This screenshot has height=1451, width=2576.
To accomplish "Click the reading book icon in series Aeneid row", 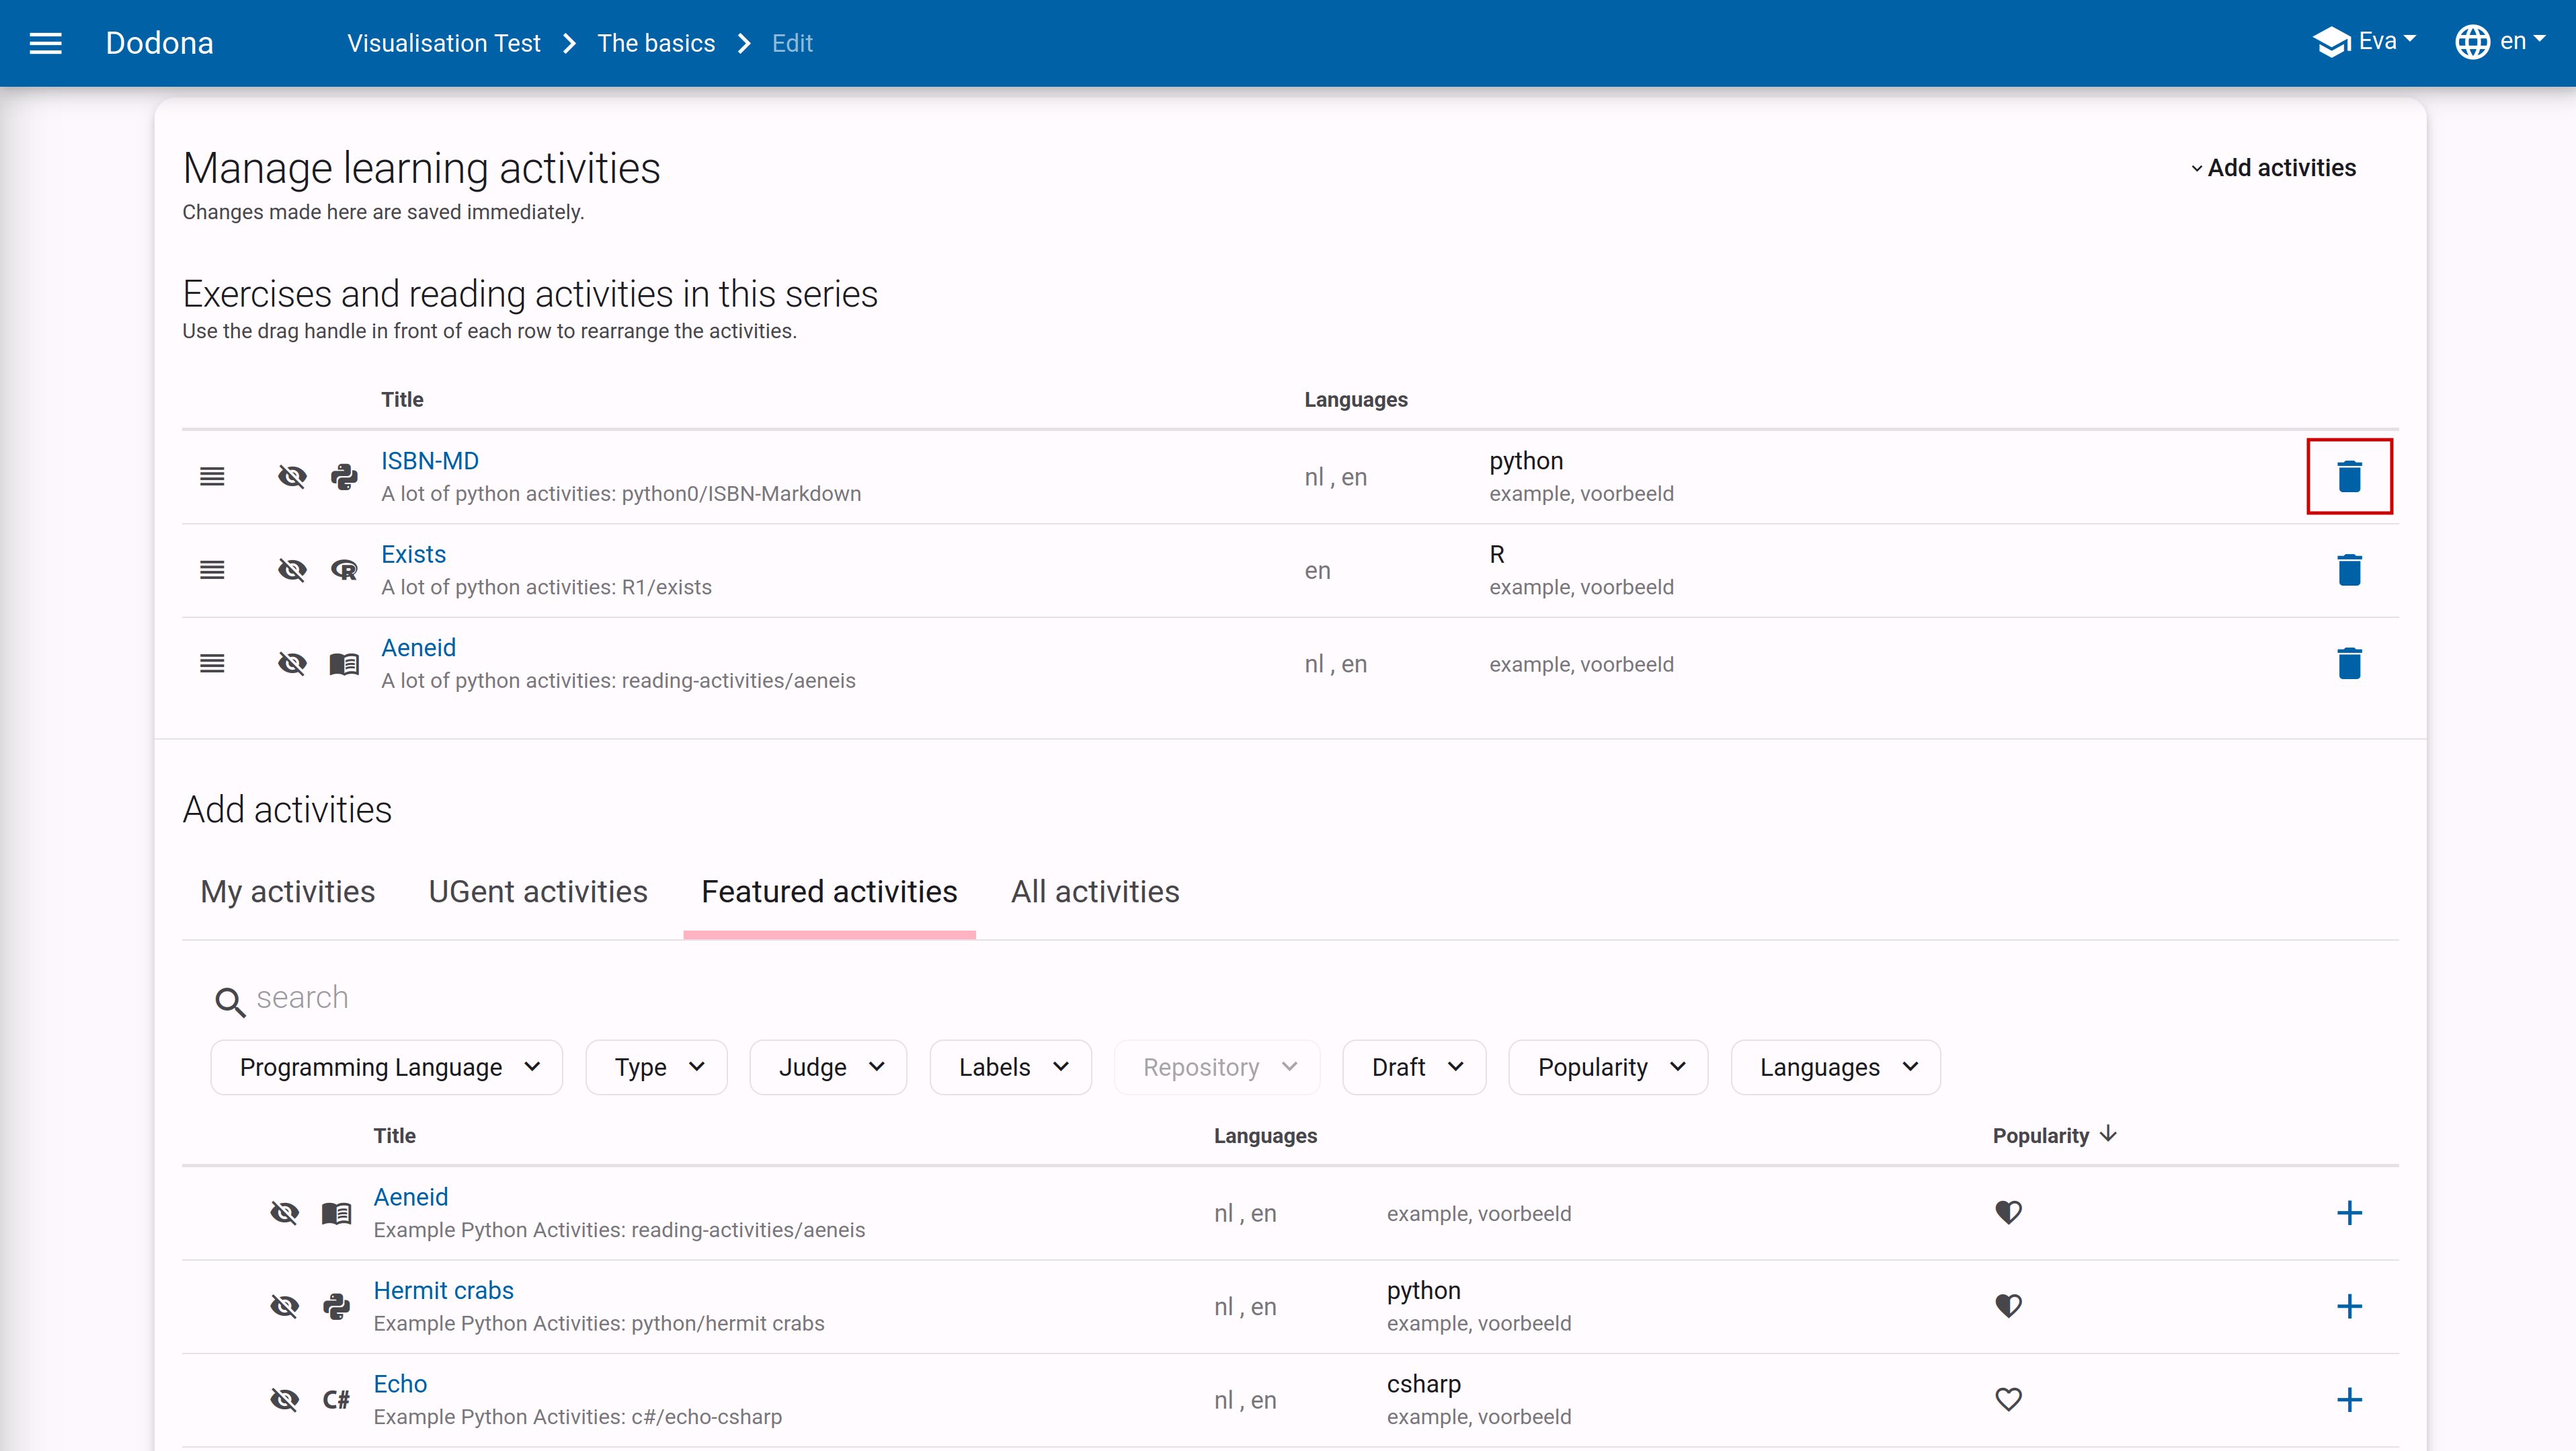I will click(x=344, y=664).
